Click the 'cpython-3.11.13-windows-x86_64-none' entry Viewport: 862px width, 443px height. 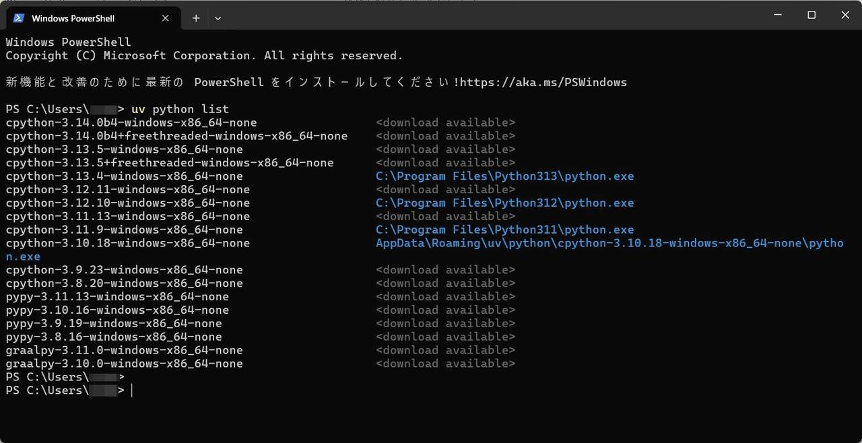(128, 217)
